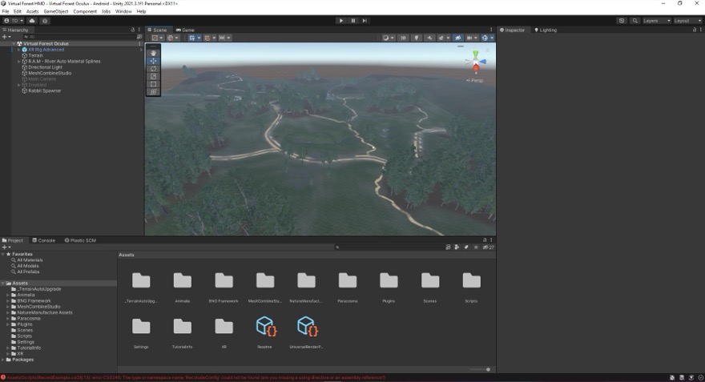Click the Readme asset icon
The width and height of the screenshot is (705, 382).
click(266, 326)
